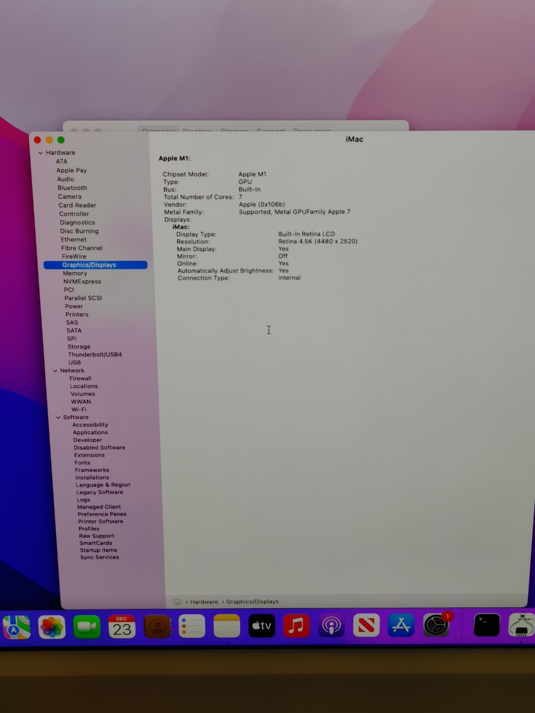Select PCI in the Hardware list
Viewport: 535px width, 713px height.
pyautogui.click(x=69, y=290)
